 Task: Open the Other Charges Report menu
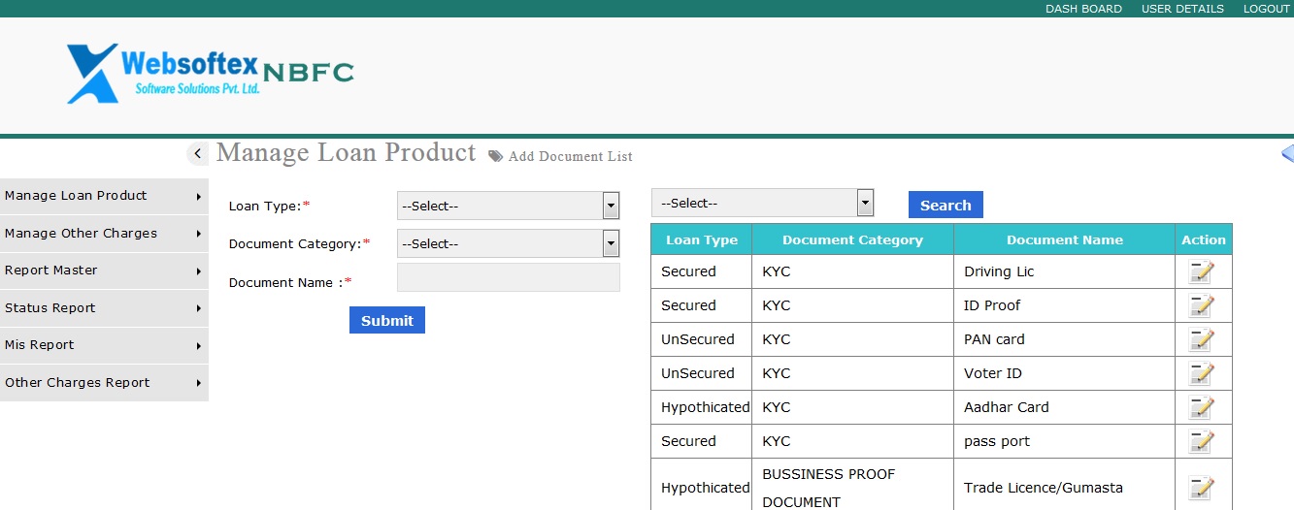coord(104,383)
